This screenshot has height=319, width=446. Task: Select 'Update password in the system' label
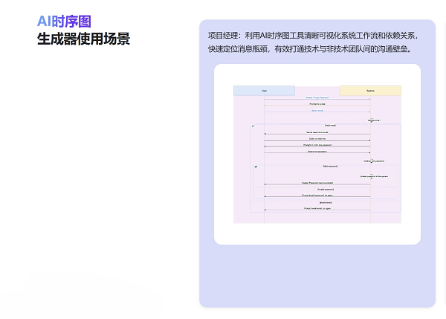click(374, 176)
